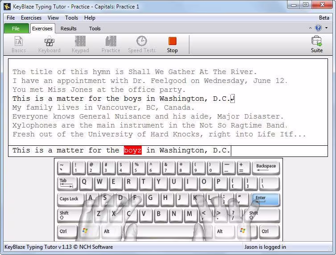Click the KeyBlaze version text in status bar
This screenshot has width=336, height=255.
pyautogui.click(x=59, y=247)
